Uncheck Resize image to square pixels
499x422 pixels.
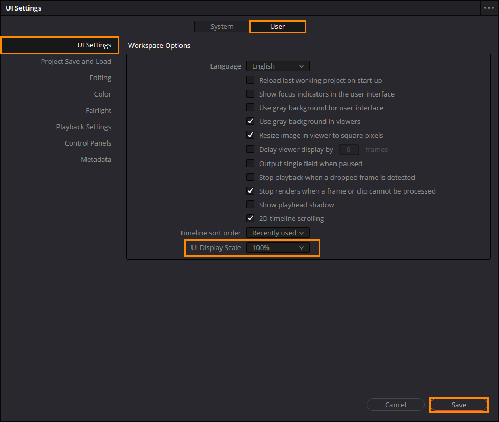pos(251,135)
